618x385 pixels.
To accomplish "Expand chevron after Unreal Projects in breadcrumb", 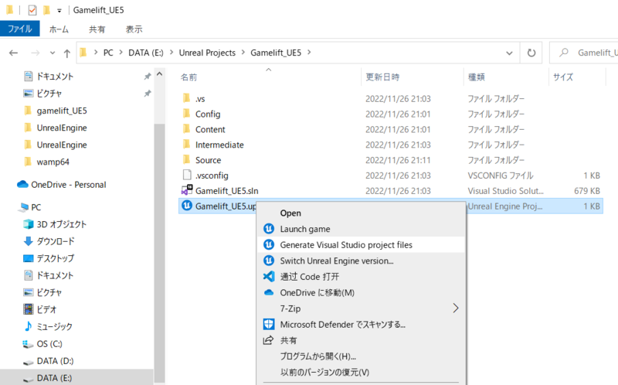I will 243,53.
